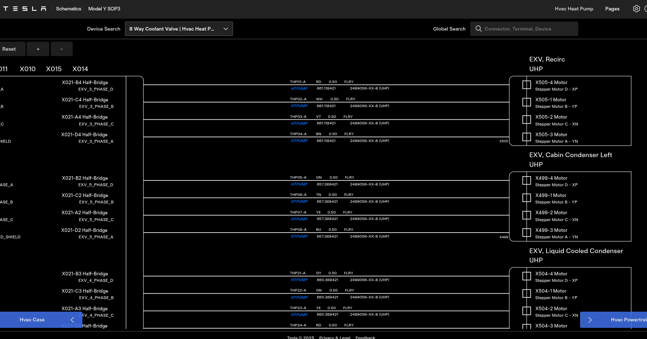
Task: Select X504-2 Motor terminal square
Action: [x=526, y=311]
